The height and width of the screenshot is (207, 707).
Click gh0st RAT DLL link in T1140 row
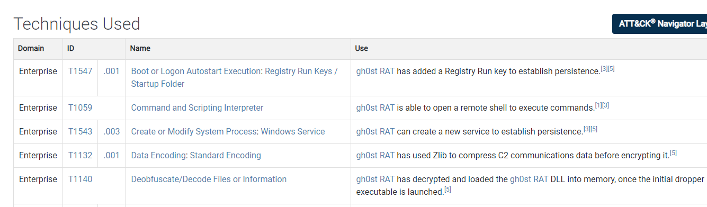tap(529, 179)
